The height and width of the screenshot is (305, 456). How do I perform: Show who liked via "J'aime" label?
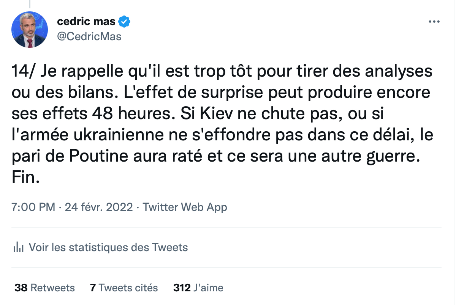tap(208, 288)
